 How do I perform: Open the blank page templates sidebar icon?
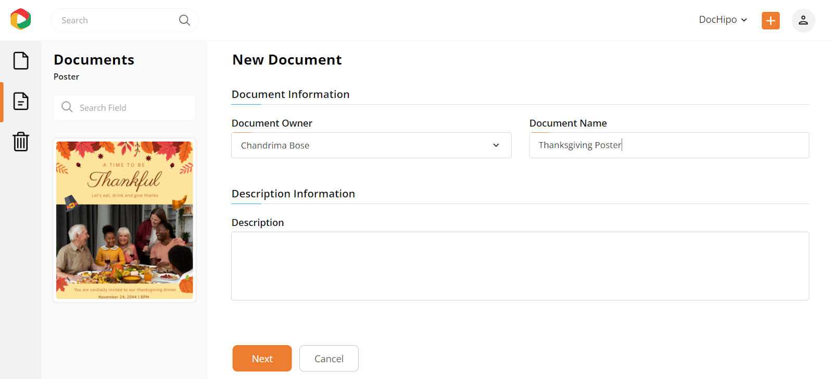coord(21,61)
